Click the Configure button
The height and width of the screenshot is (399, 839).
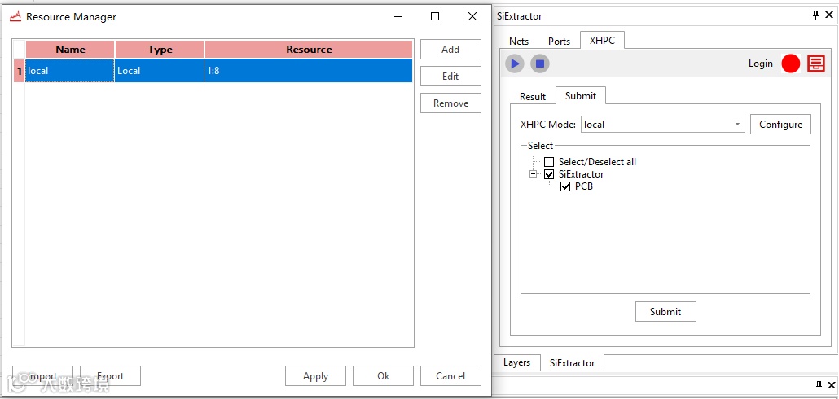point(780,125)
